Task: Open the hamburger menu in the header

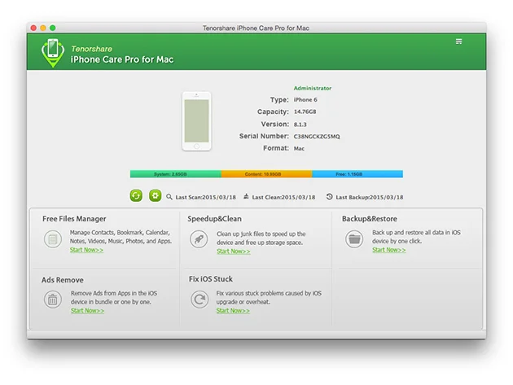Action: tap(458, 42)
